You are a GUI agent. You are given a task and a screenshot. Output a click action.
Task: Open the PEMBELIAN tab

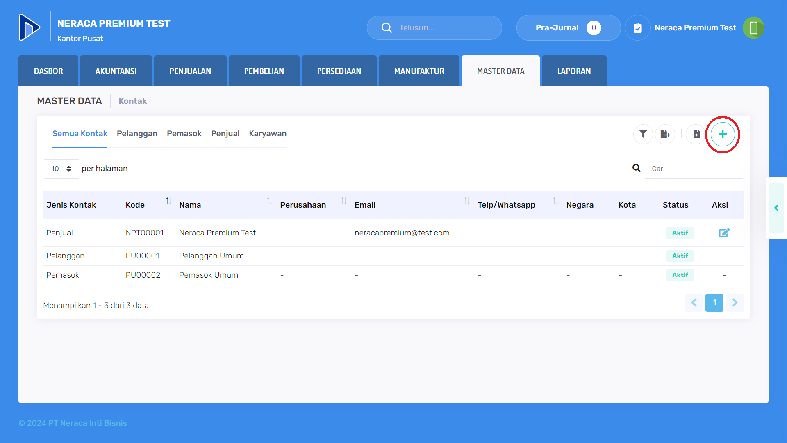point(264,71)
